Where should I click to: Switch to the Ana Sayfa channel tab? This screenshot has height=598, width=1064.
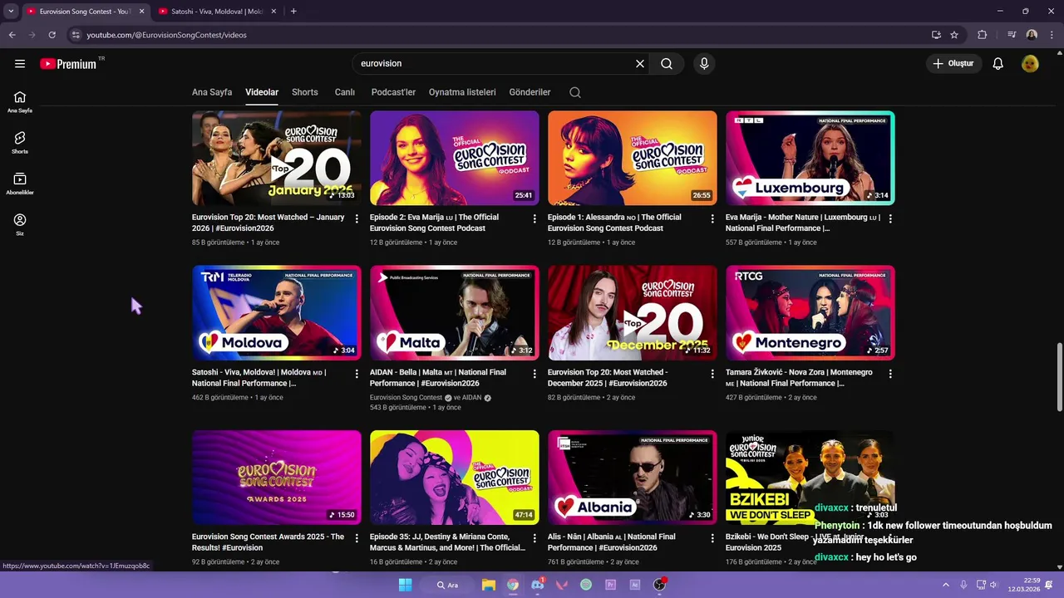212,92
